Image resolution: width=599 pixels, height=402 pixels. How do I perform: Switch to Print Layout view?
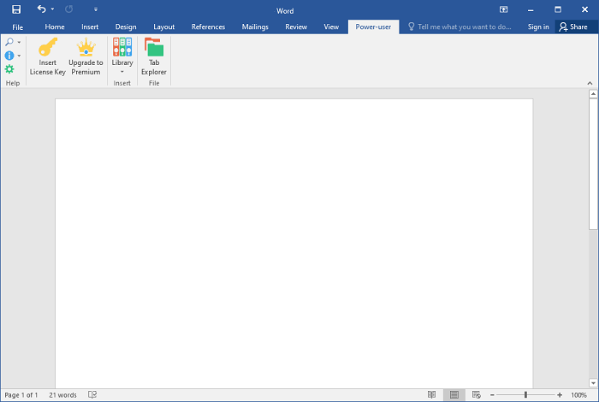[x=454, y=395]
